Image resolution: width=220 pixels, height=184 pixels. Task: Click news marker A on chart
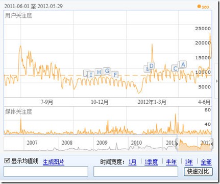pyautogui.click(x=183, y=64)
